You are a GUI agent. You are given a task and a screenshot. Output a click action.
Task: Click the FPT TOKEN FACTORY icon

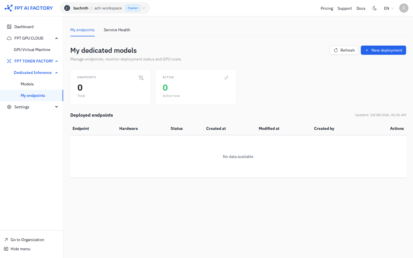pyautogui.click(x=9, y=61)
